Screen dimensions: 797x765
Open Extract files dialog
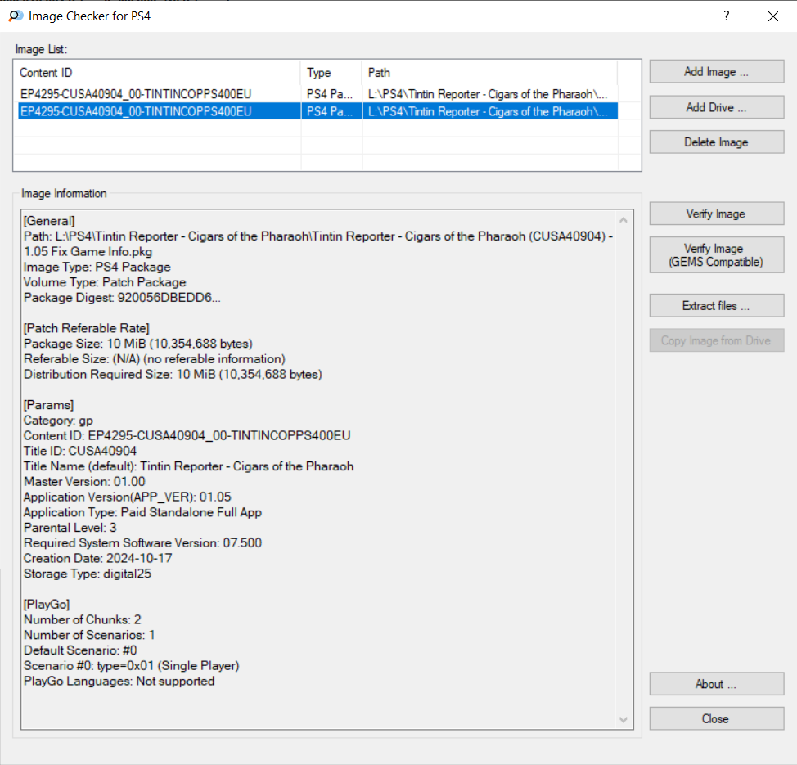716,306
